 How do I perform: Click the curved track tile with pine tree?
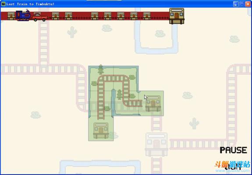pos(101,78)
